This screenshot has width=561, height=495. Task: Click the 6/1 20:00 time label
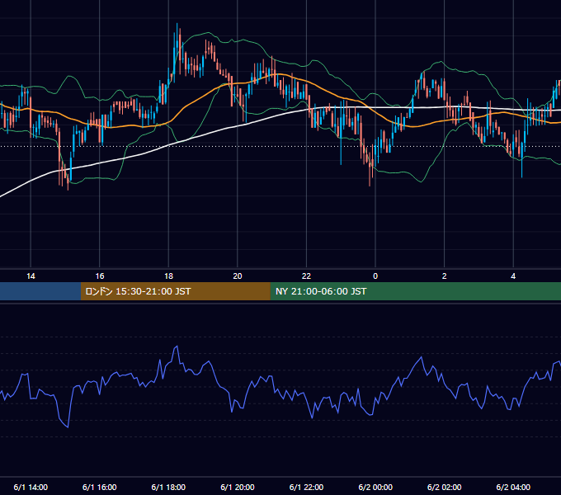tap(238, 487)
